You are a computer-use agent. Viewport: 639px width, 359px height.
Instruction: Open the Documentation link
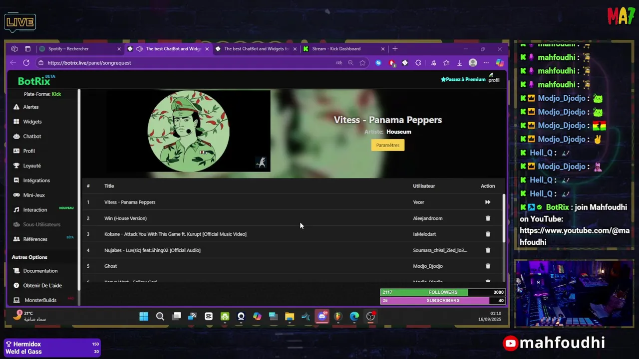click(40, 271)
